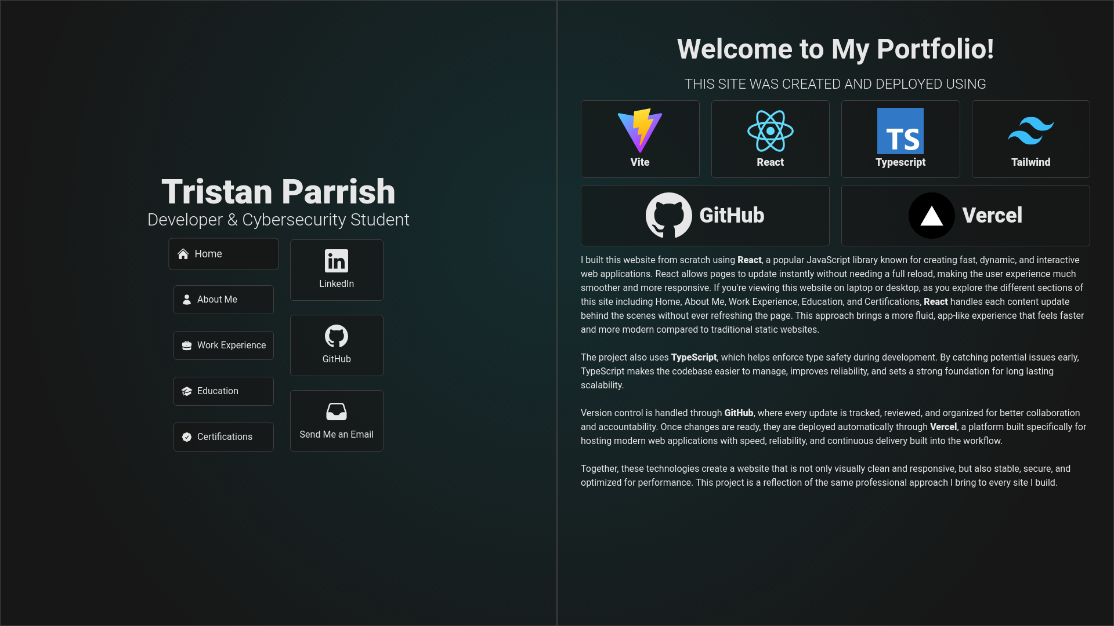
Task: Click the person icon beside About Me
Action: (x=187, y=300)
